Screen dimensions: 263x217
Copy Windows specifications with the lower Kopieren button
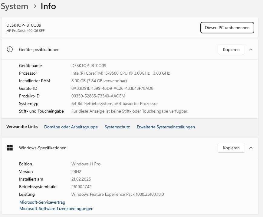tap(231, 148)
